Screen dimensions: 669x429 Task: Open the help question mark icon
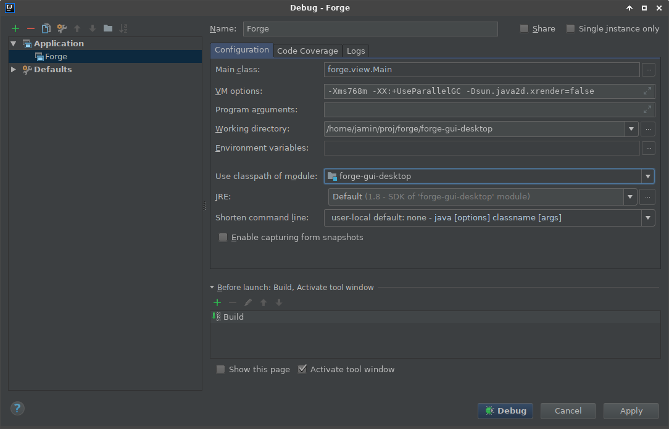(17, 408)
